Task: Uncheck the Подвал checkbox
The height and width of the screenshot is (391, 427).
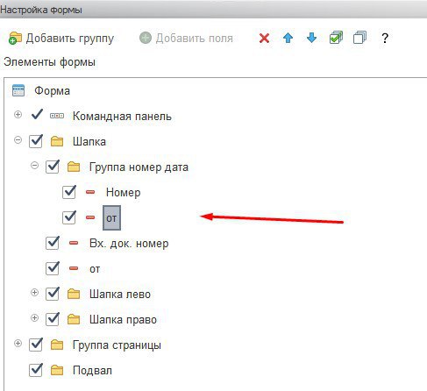Action: point(36,370)
